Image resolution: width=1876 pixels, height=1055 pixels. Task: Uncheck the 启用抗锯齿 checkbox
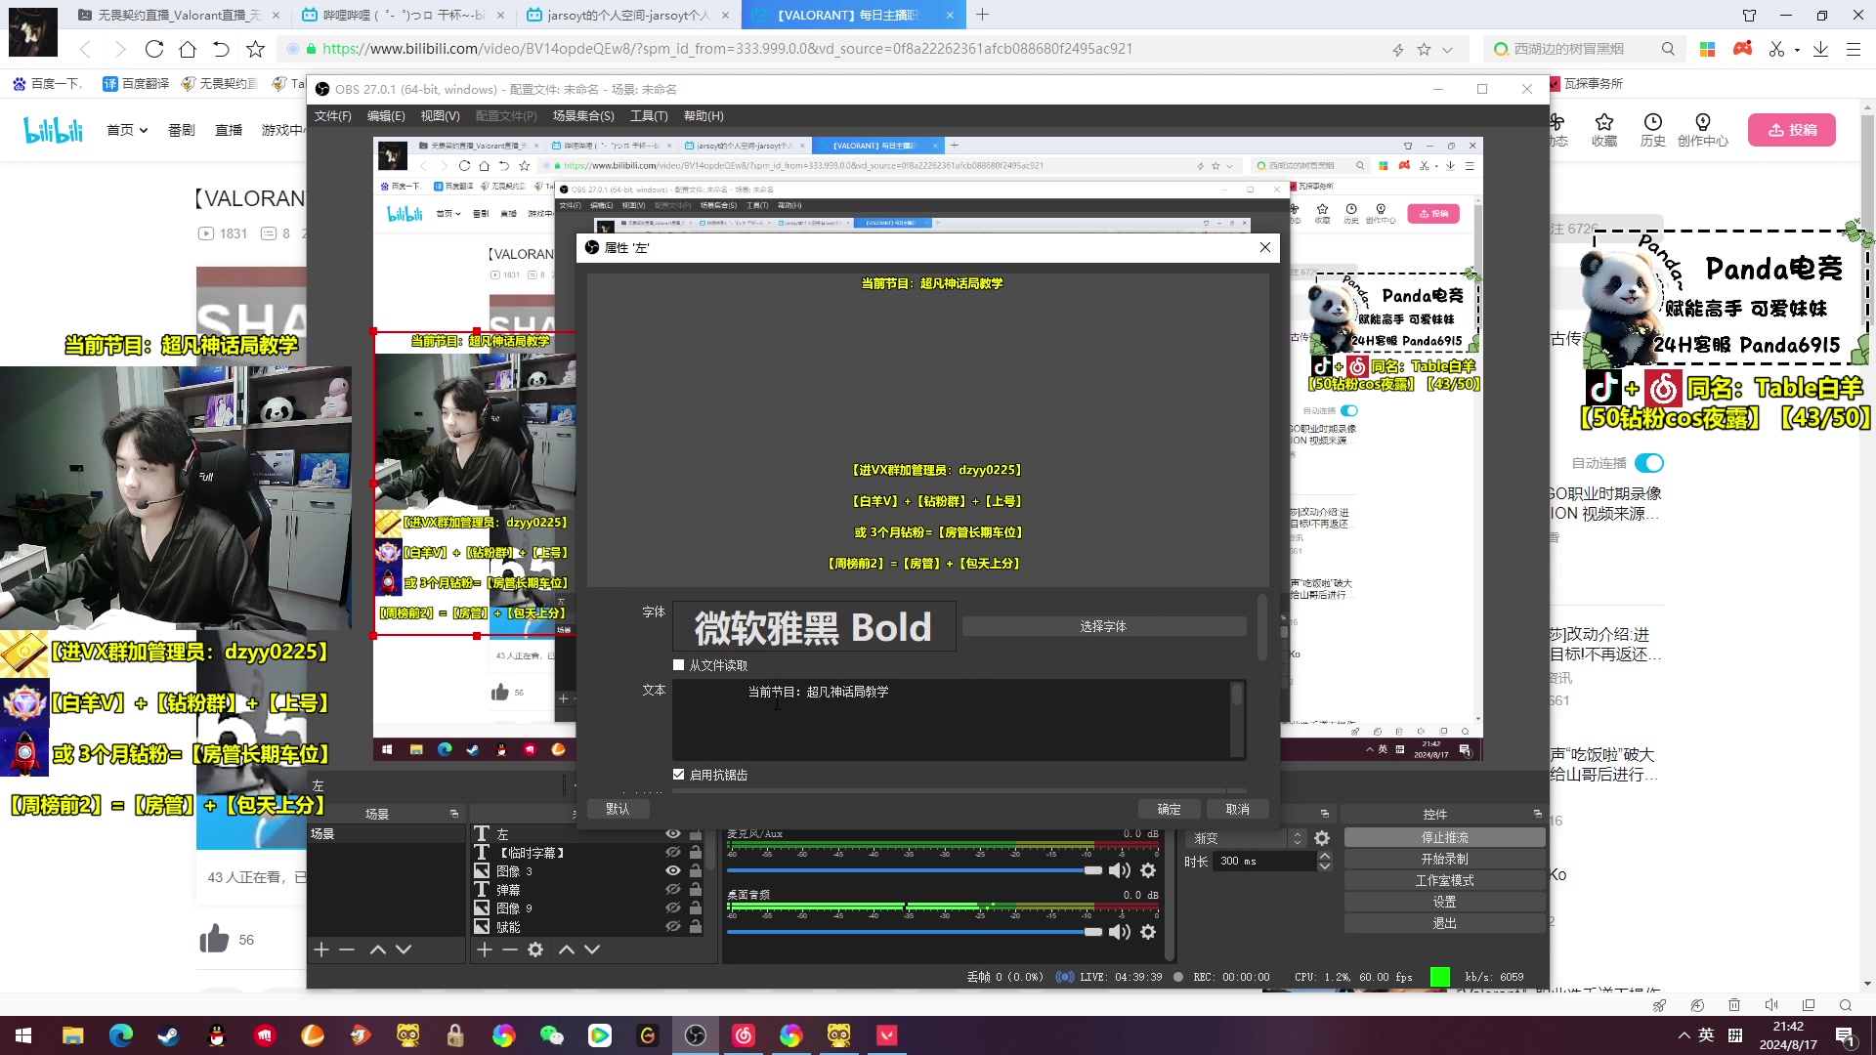coord(679,775)
